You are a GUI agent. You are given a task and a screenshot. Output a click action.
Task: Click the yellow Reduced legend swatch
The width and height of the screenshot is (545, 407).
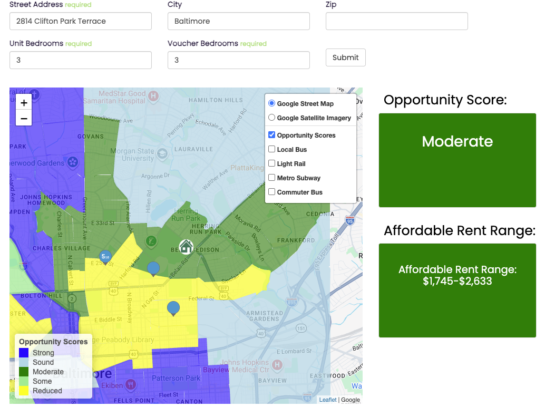(x=24, y=391)
